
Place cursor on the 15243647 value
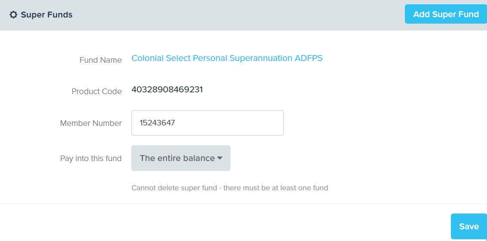point(157,123)
